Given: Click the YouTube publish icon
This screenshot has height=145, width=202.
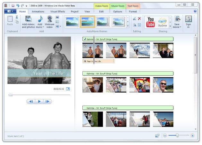Looking at the screenshot, I should click(150, 22).
